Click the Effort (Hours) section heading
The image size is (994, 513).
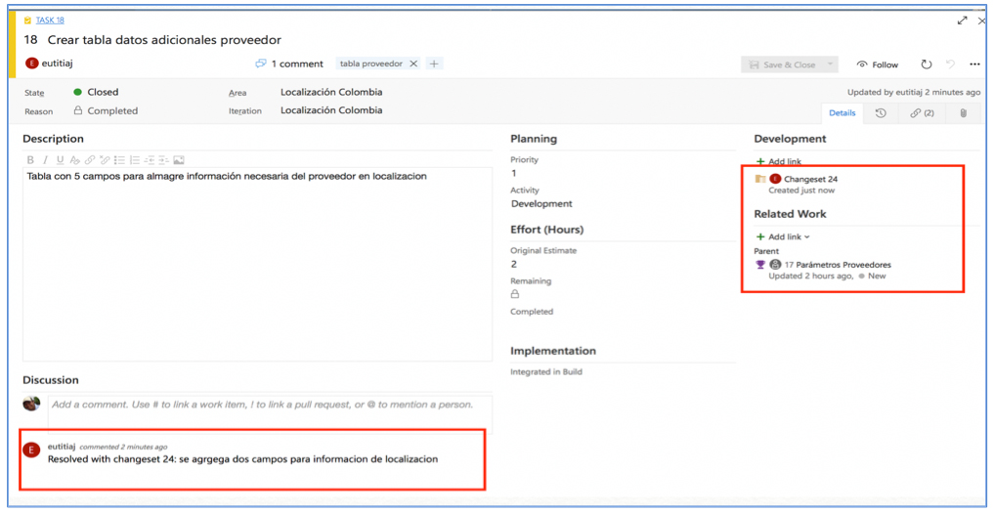[x=546, y=229]
